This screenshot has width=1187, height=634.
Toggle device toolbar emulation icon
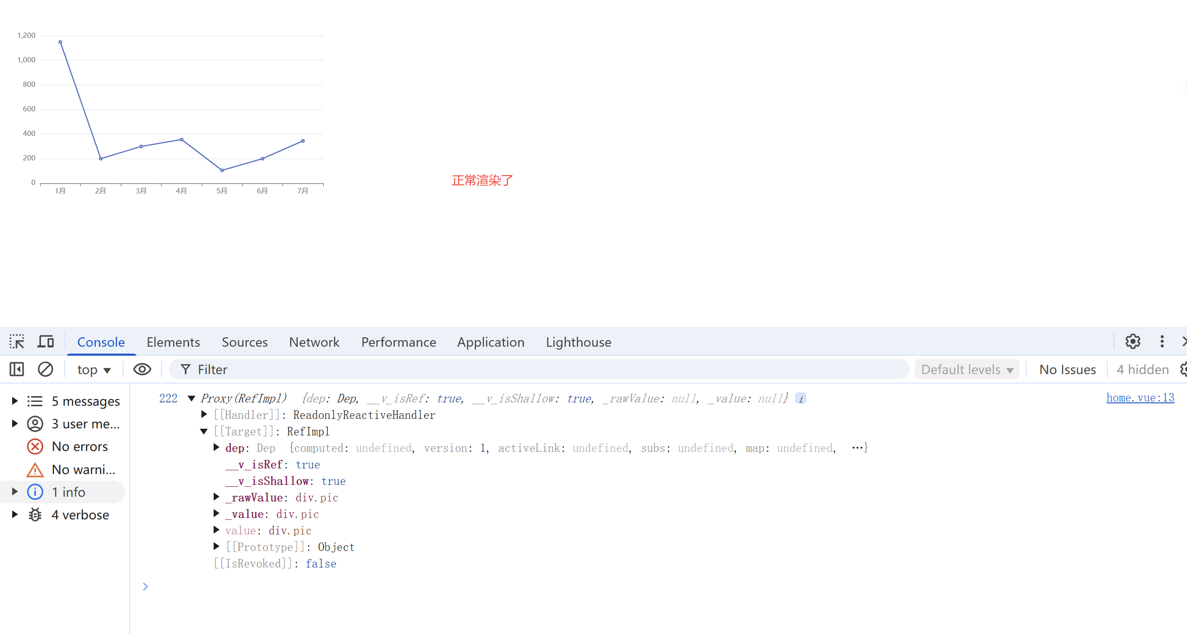coord(46,342)
